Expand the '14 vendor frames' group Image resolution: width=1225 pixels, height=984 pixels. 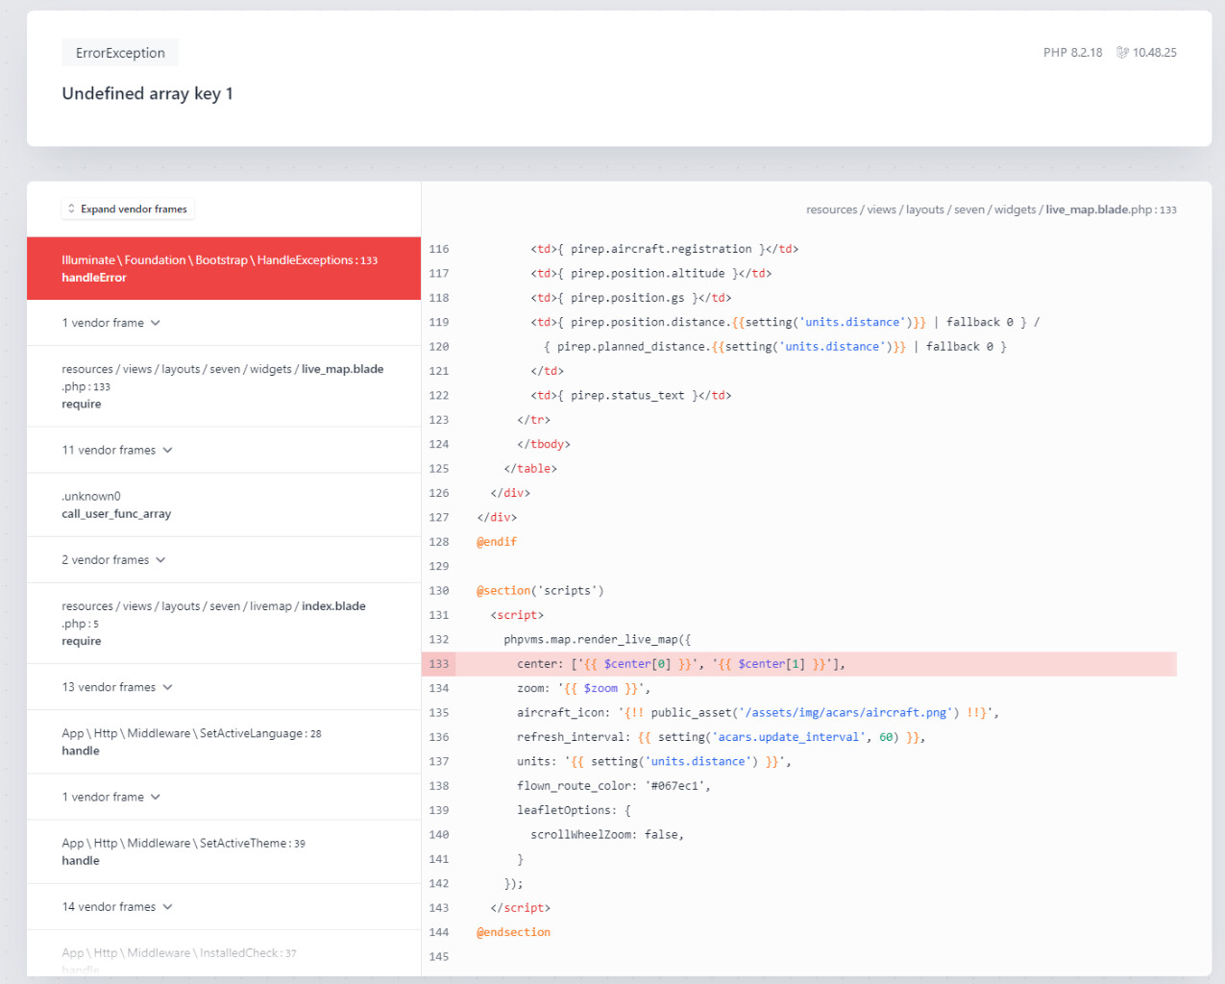117,907
